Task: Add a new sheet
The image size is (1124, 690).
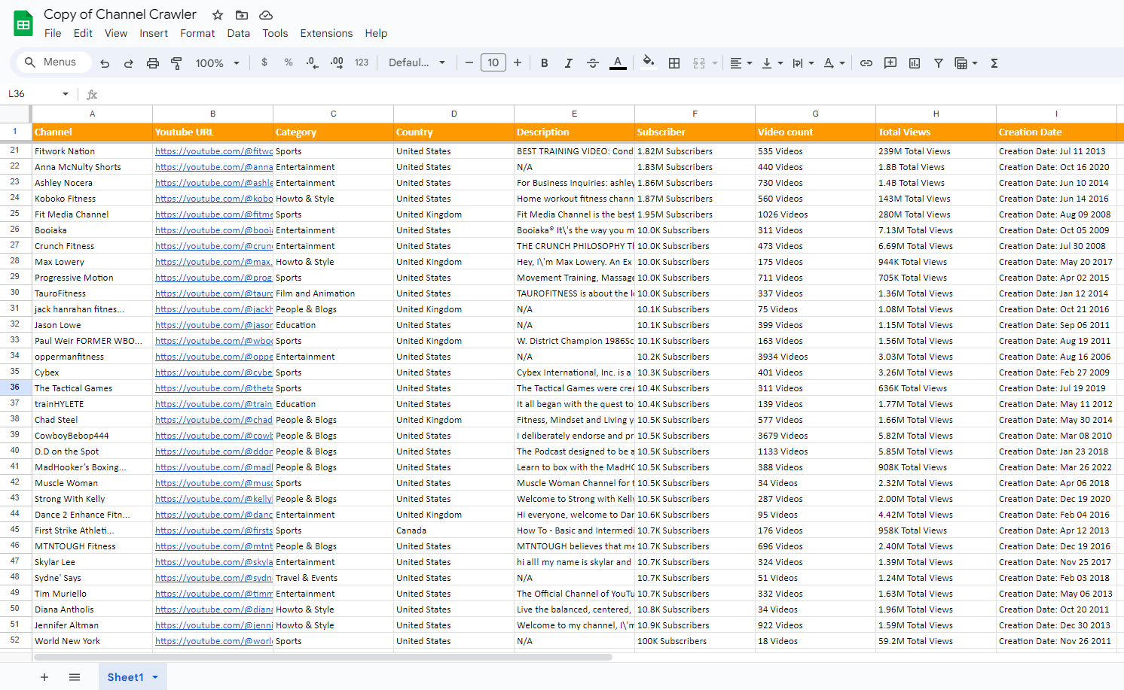Action: [44, 677]
